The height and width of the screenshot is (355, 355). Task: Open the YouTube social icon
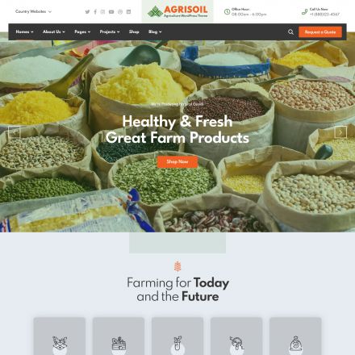pyautogui.click(x=111, y=12)
